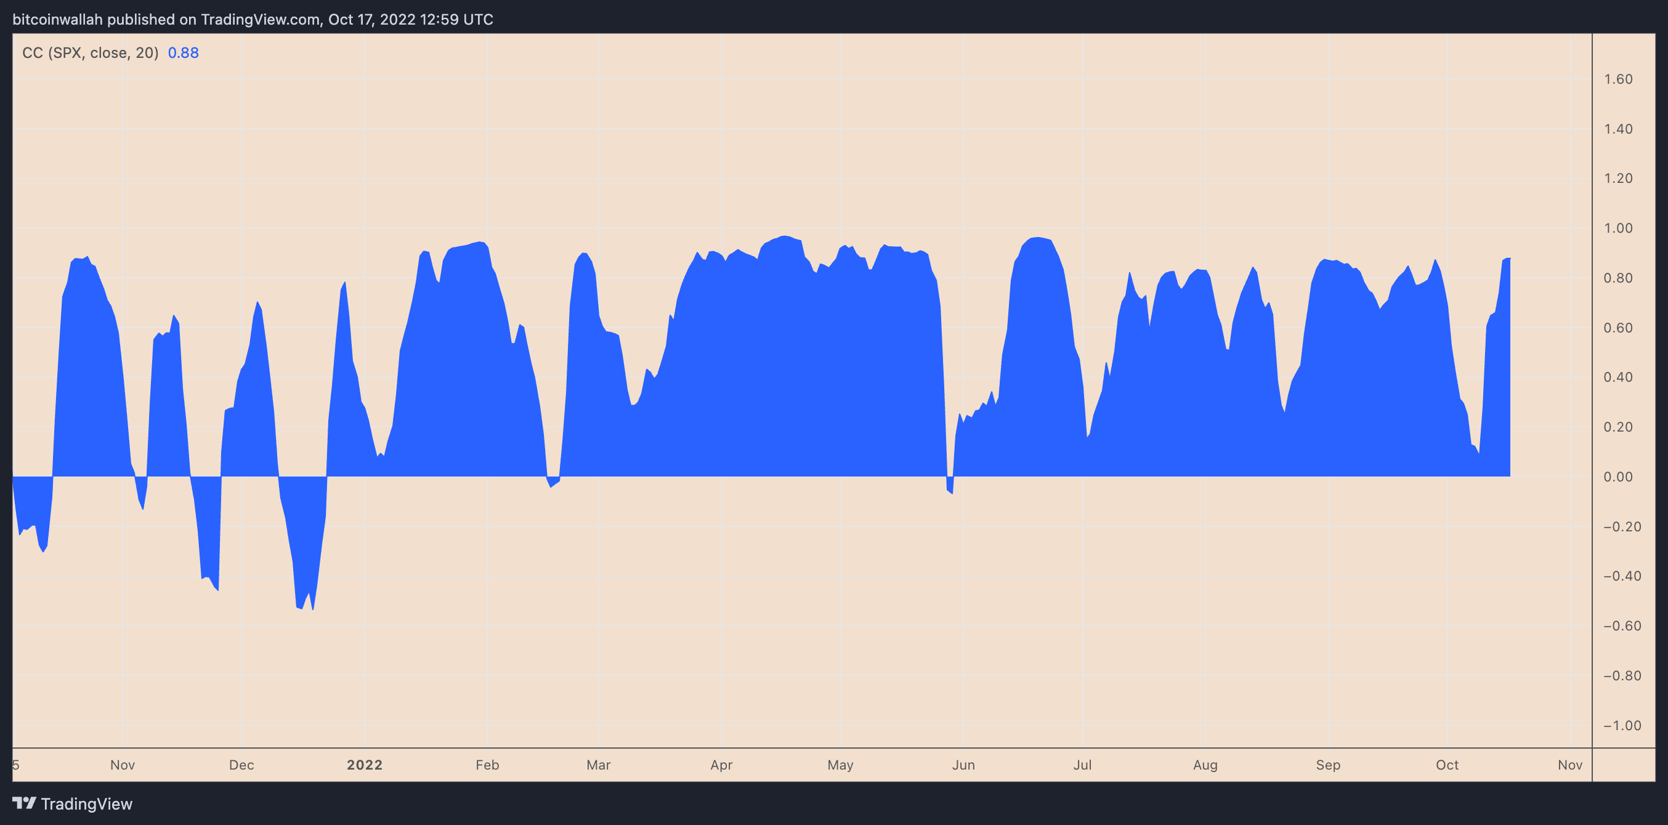Screen dimensions: 1668x825
Task: Click the bitcoinwallah published header text
Action: point(253,20)
